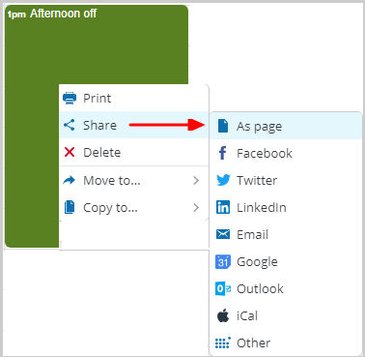This screenshot has height=357, width=365.
Task: Click the green Afternoon off event block
Action: click(x=97, y=45)
